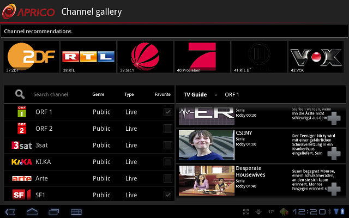Add Desperate Housewives with plus icon
The height and width of the screenshot is (218, 349).
334,189
